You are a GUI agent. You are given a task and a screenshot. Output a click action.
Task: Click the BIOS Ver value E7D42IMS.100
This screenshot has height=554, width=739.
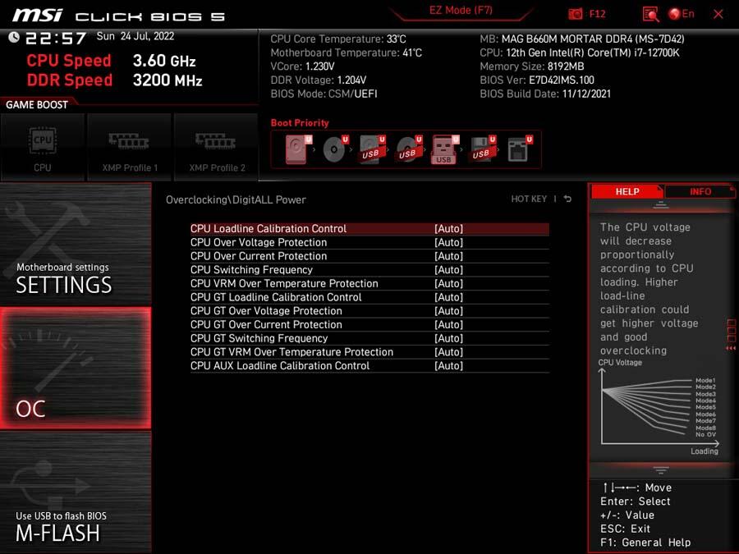pyautogui.click(x=562, y=80)
